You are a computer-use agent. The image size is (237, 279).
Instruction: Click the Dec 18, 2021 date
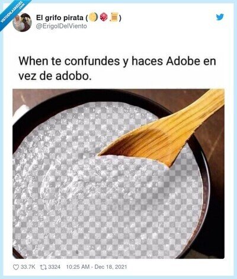point(111,267)
